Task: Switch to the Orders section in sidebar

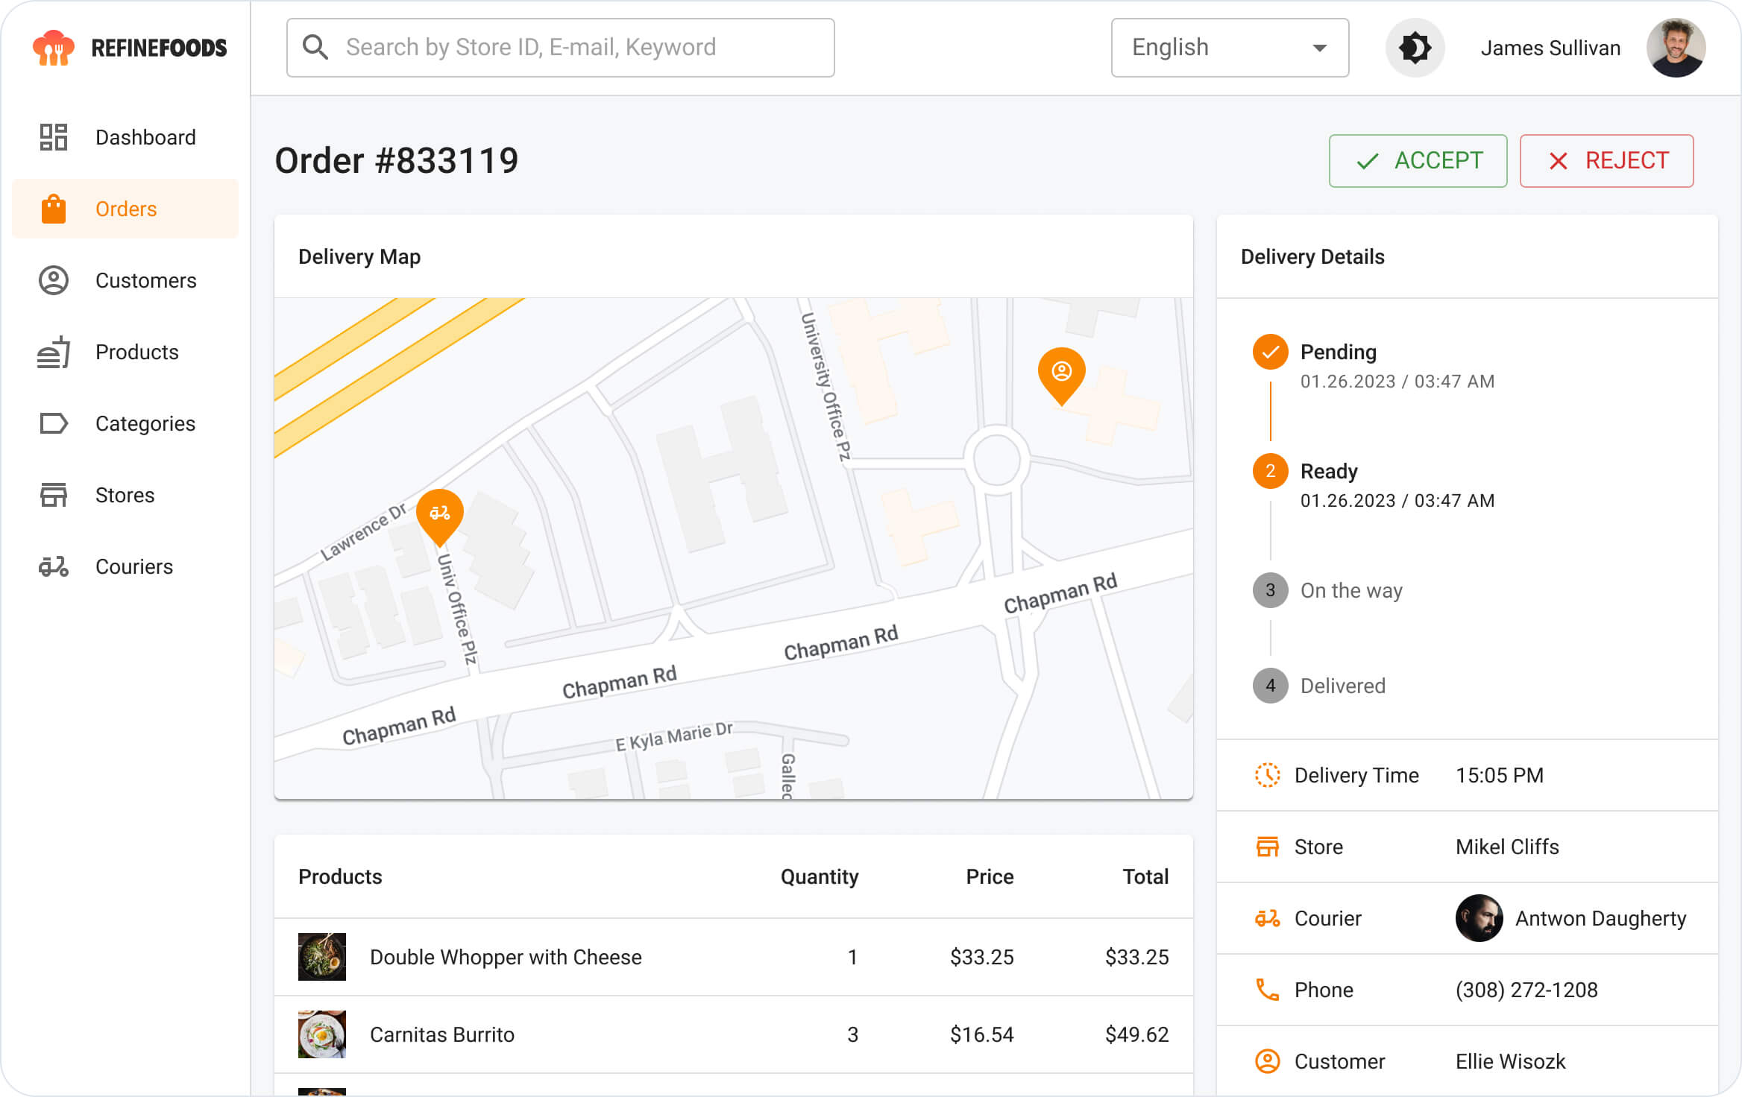Action: (125, 209)
